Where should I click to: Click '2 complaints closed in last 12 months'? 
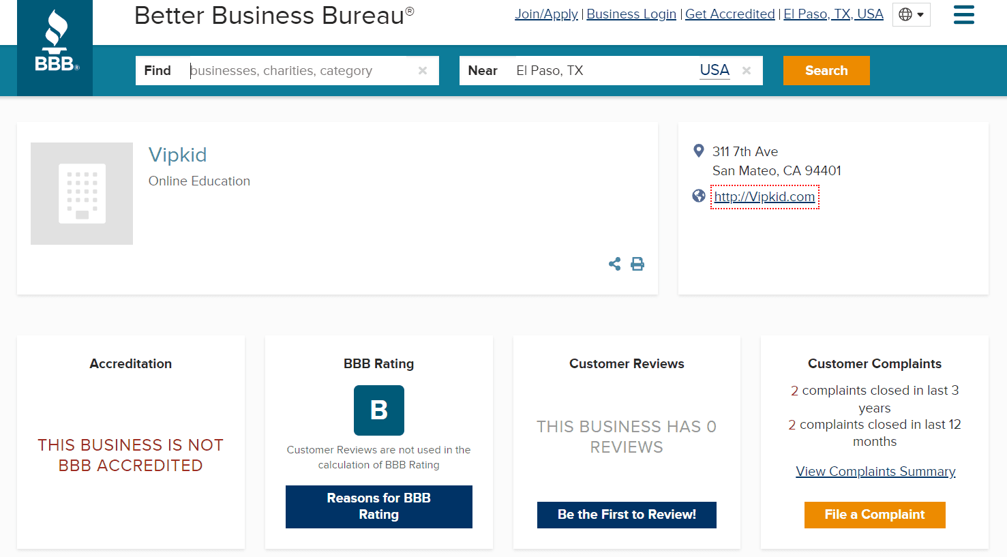point(875,433)
